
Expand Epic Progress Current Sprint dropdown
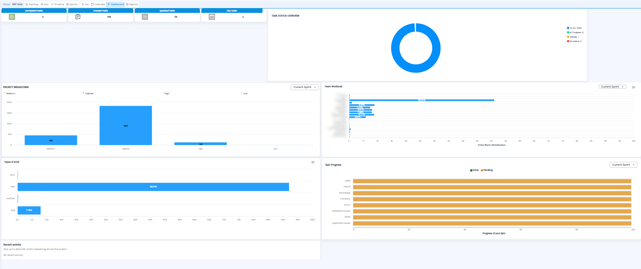pos(623,165)
